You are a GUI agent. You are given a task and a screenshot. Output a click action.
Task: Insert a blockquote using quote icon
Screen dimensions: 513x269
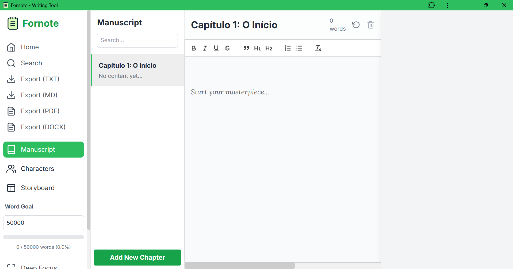point(246,48)
